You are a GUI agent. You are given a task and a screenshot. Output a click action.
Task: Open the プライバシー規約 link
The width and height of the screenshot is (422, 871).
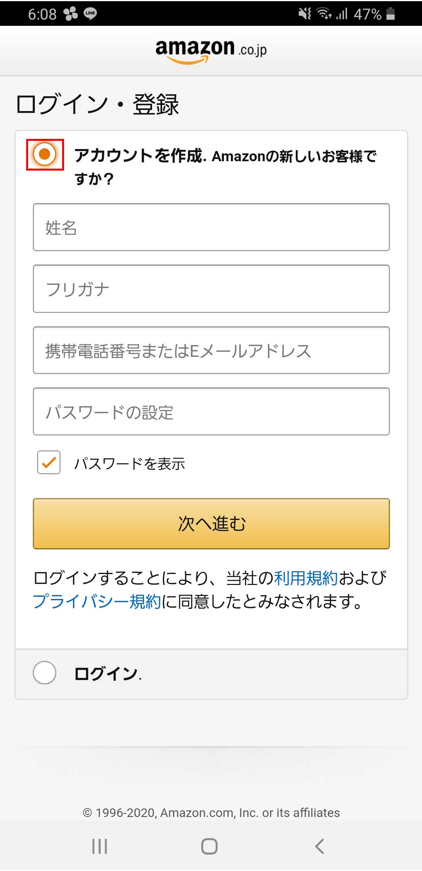(x=97, y=601)
